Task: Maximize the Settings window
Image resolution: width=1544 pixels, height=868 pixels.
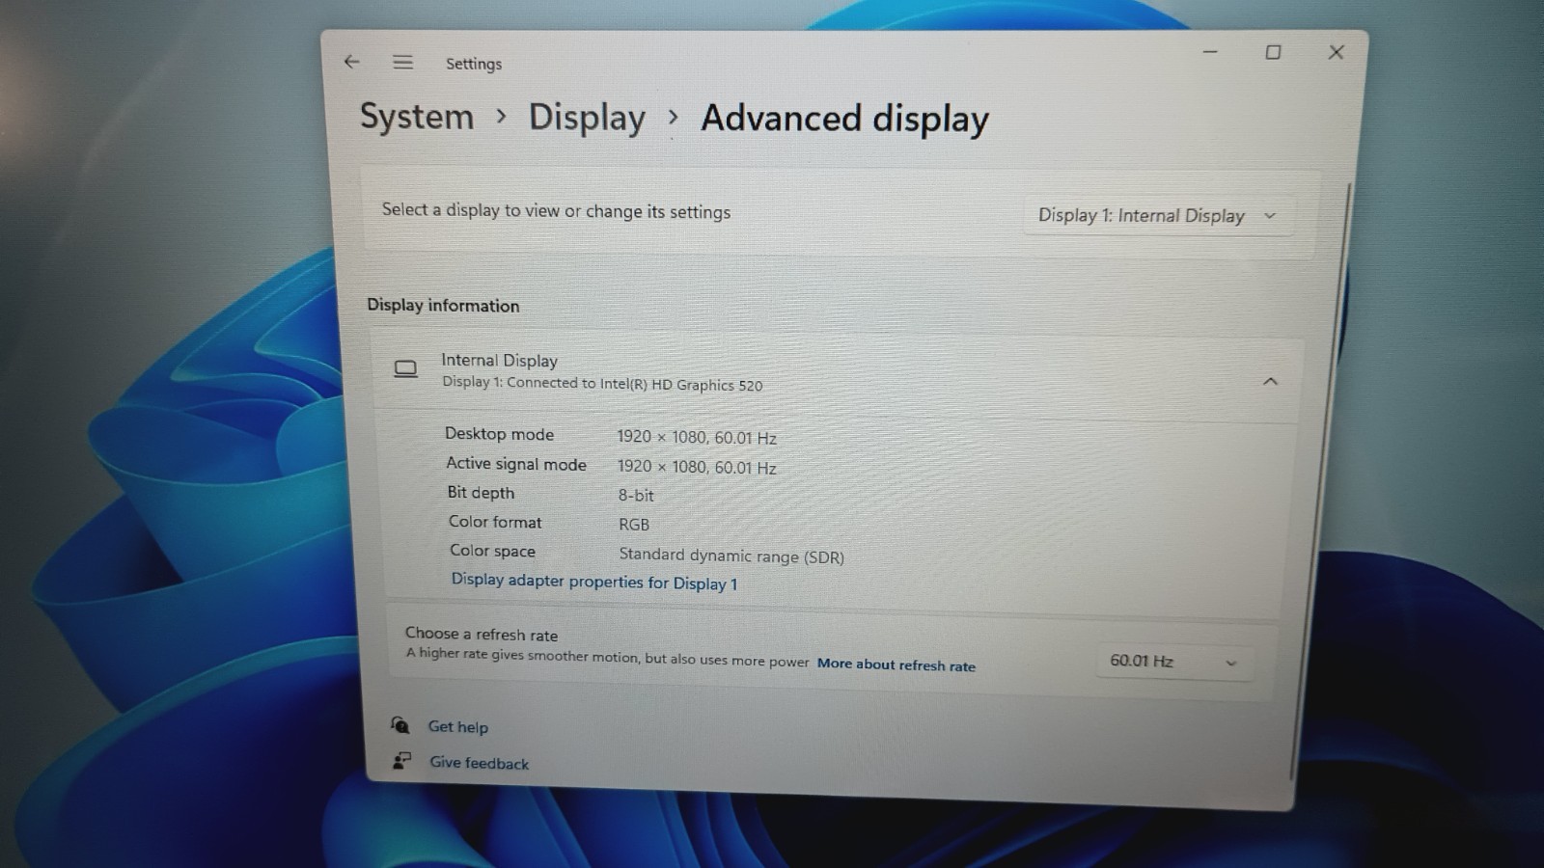Action: click(1273, 52)
